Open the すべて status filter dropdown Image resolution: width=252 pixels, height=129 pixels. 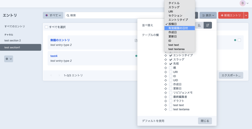53,15
